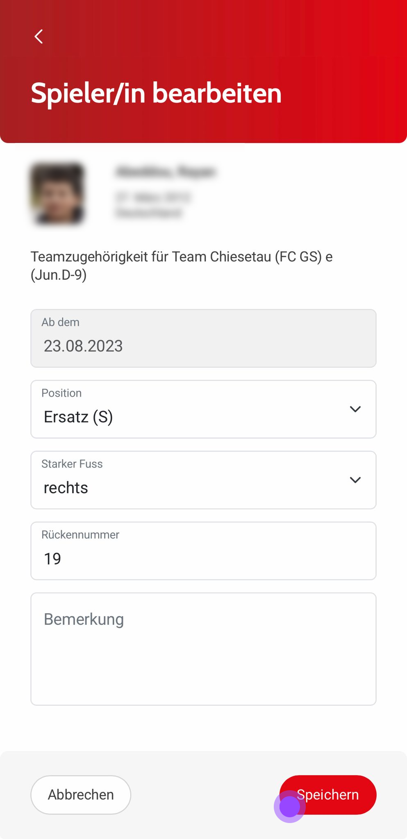Click the Teamzugehörigkeit team description text

point(182,265)
